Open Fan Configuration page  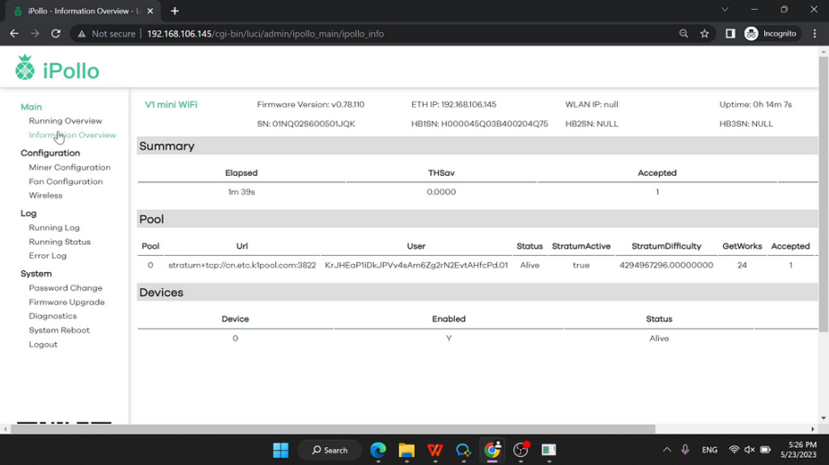[x=66, y=181]
